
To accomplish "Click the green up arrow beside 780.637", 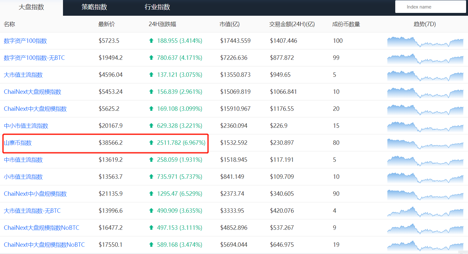I will [151, 58].
